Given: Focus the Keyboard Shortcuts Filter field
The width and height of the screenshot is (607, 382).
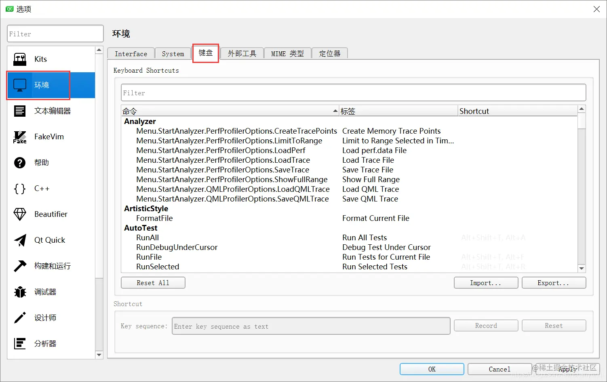Looking at the screenshot, I should [x=353, y=93].
